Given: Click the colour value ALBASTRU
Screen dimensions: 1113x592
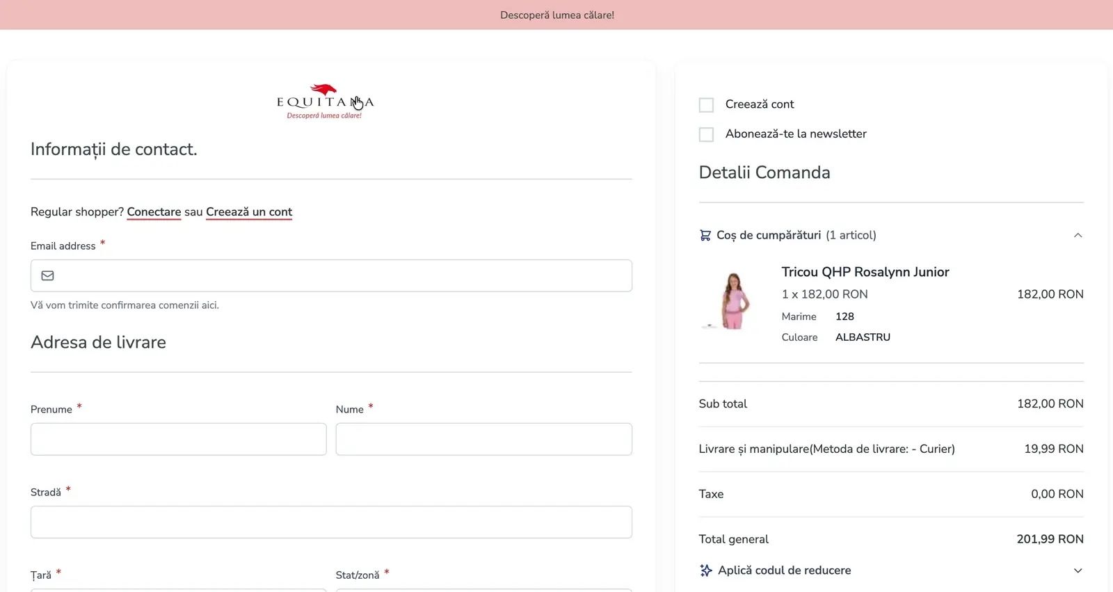Looking at the screenshot, I should pos(863,337).
